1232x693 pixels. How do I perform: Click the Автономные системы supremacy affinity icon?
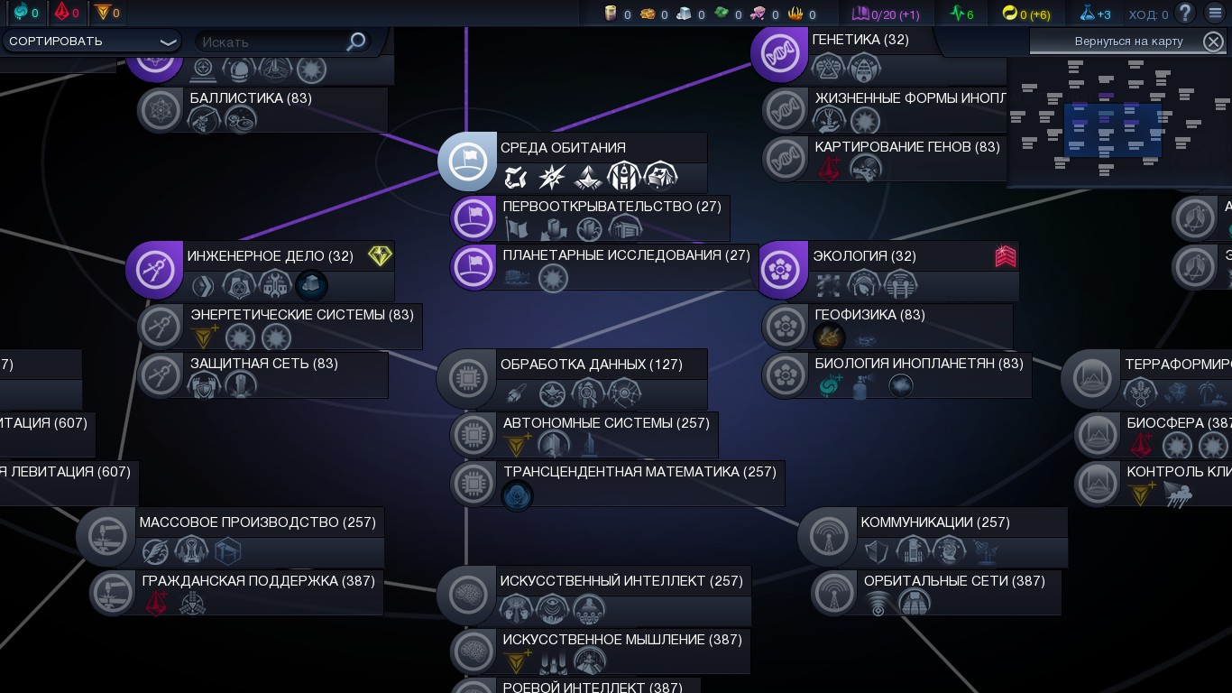click(x=519, y=446)
